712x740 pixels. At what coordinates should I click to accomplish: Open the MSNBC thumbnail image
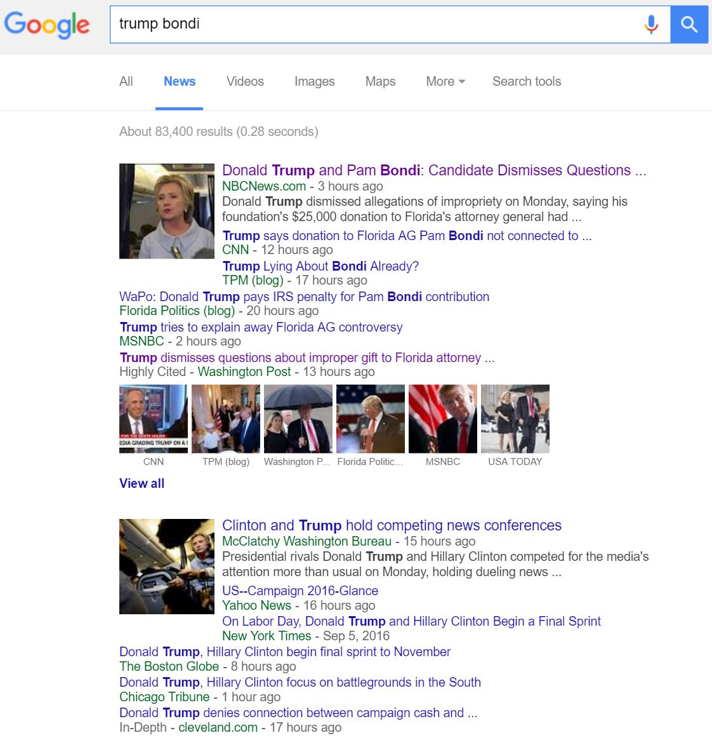tap(443, 419)
